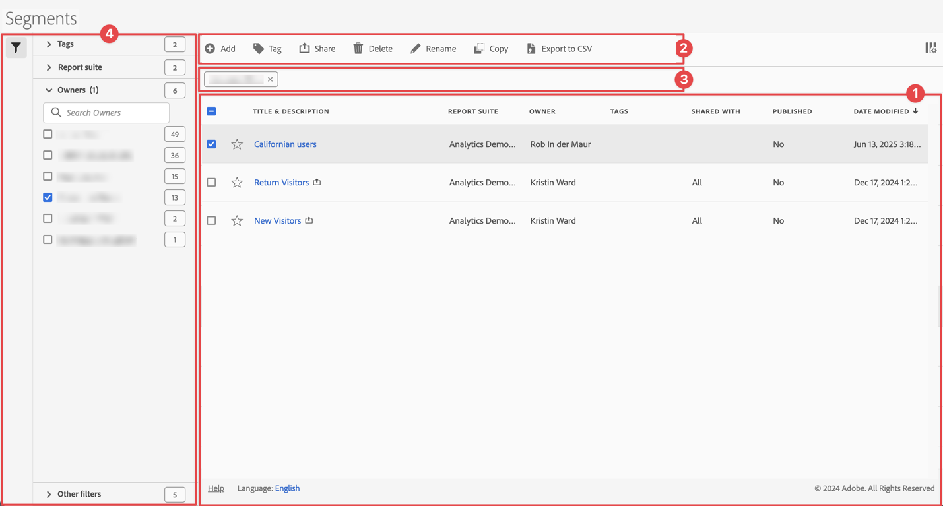Click the Published No cell for New Visitors
The image size is (943, 506).
point(779,221)
